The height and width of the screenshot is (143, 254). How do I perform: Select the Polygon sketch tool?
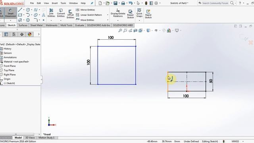click(28, 20)
